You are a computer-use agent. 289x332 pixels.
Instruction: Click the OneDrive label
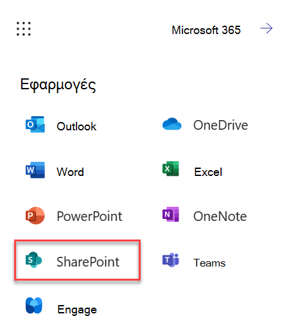coord(220,125)
